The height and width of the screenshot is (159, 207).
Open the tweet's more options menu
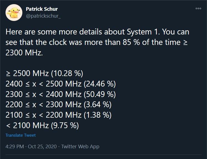click(x=198, y=9)
